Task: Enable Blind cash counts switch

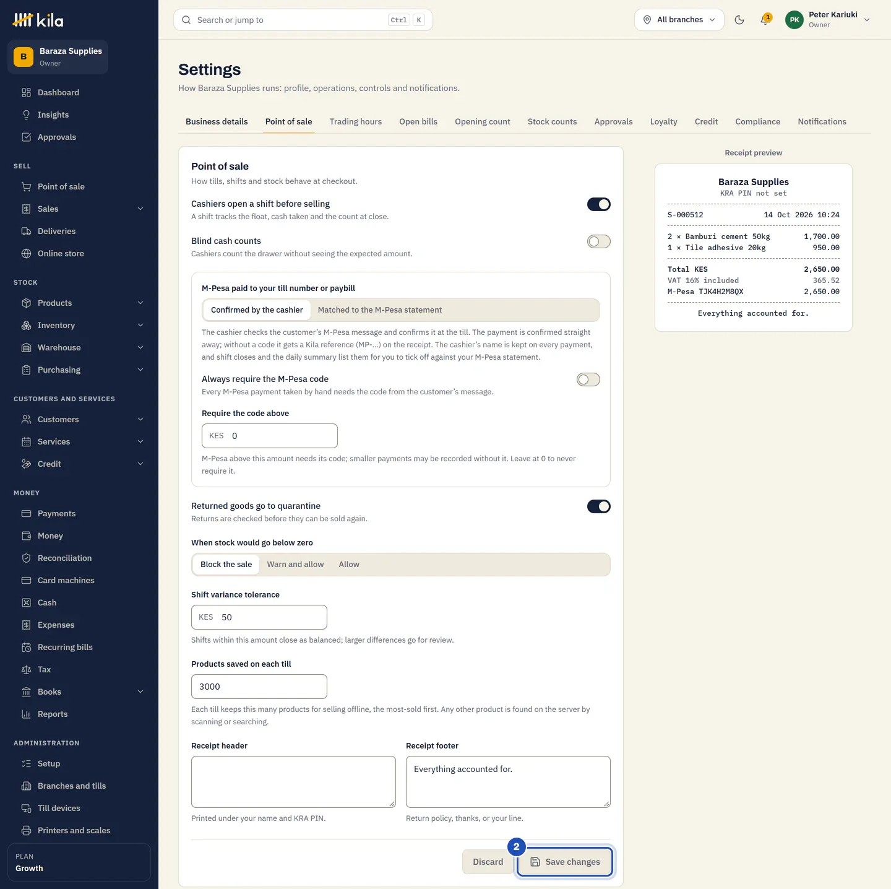Action: [599, 241]
